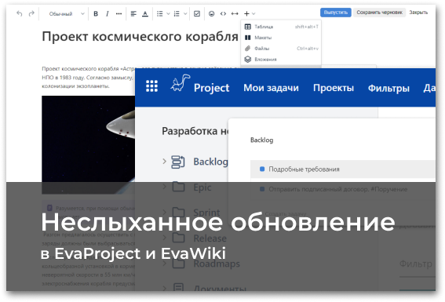This screenshot has height=302, width=445.
Task: Redo the last edit in the editor toolbar
Action: pyautogui.click(x=31, y=13)
